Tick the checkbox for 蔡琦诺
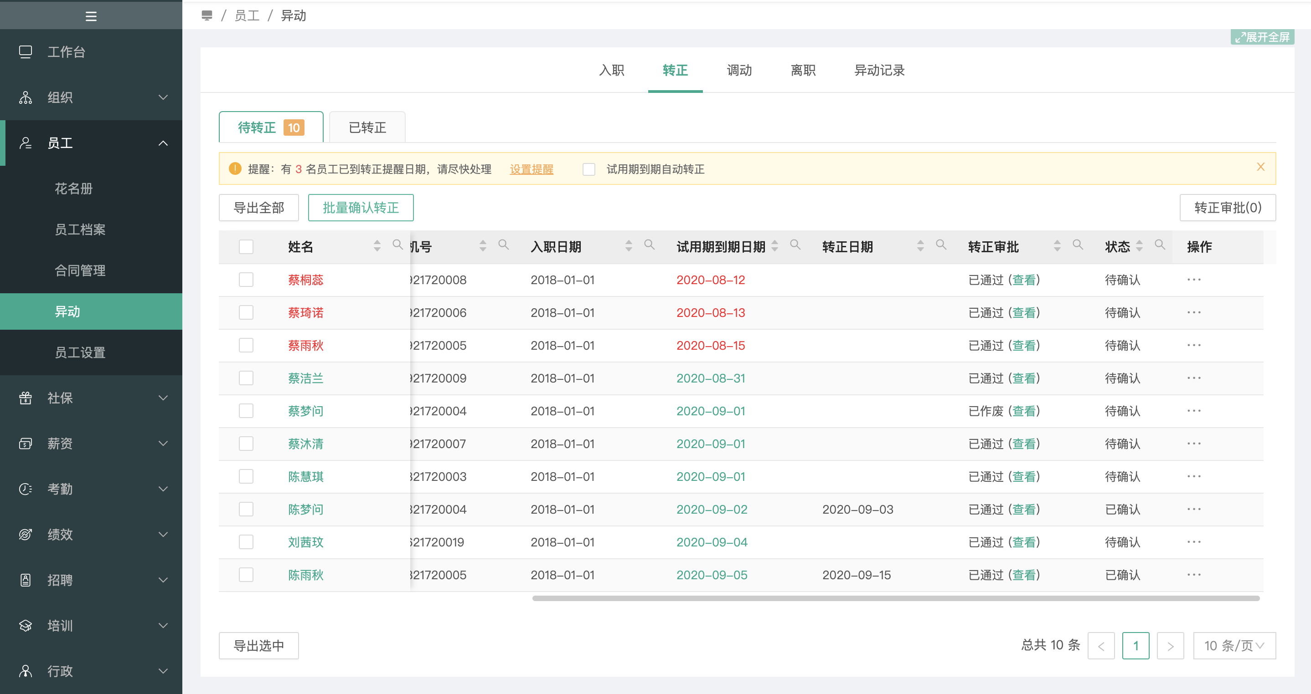The width and height of the screenshot is (1311, 694). tap(246, 313)
